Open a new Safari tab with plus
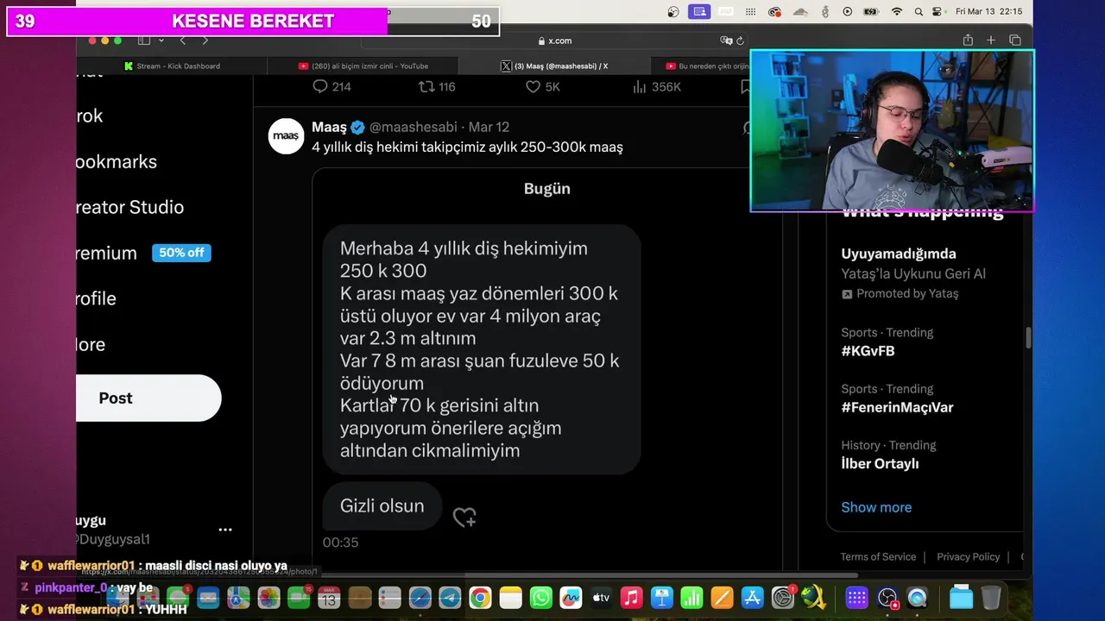The width and height of the screenshot is (1105, 621). coord(991,41)
